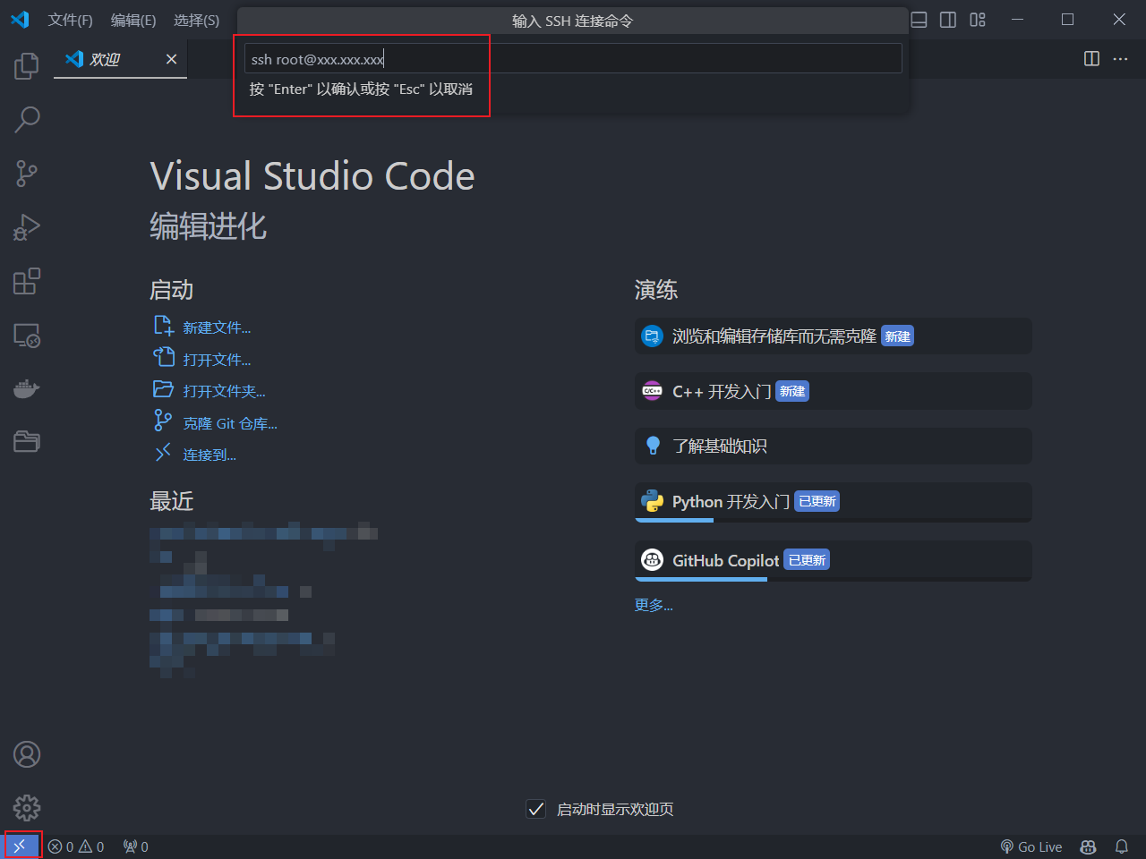1146x859 pixels.
Task: Toggle the bottom panel layout icon
Action: tap(919, 20)
